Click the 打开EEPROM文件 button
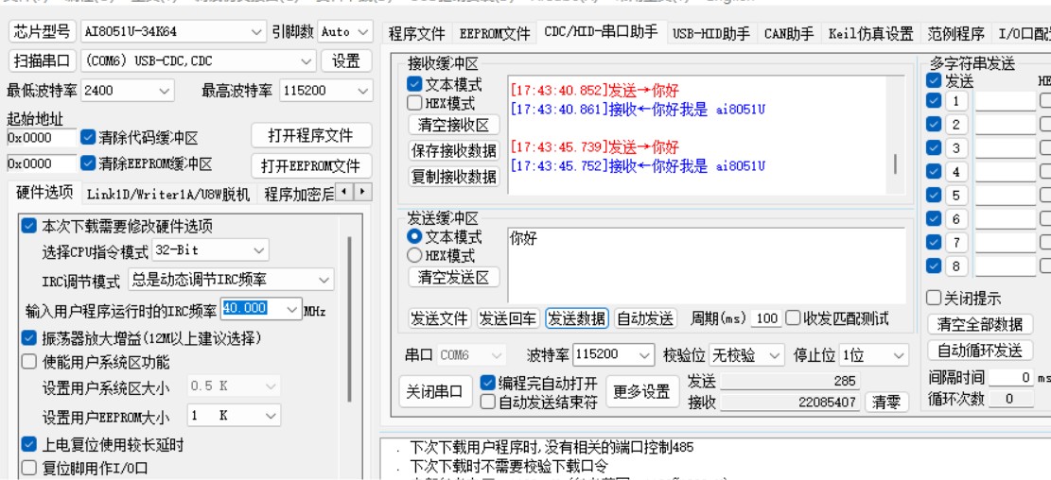The height and width of the screenshot is (480, 1051). (311, 165)
